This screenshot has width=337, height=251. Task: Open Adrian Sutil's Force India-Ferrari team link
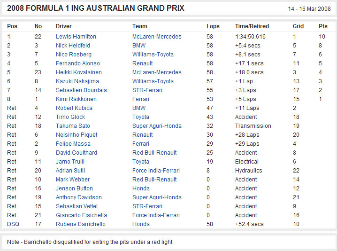[x=156, y=171]
